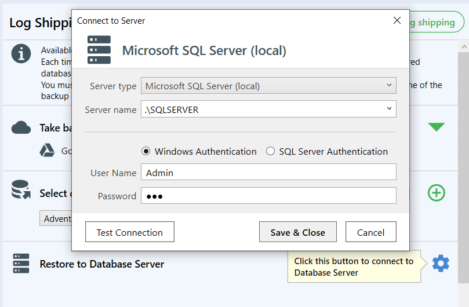Click the green plus add database icon
The width and height of the screenshot is (469, 307).
point(437,193)
